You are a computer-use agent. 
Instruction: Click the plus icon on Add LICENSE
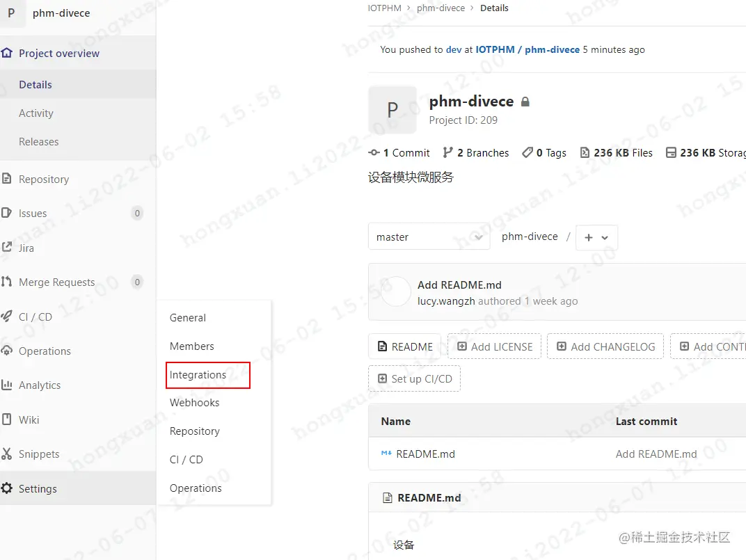click(461, 346)
